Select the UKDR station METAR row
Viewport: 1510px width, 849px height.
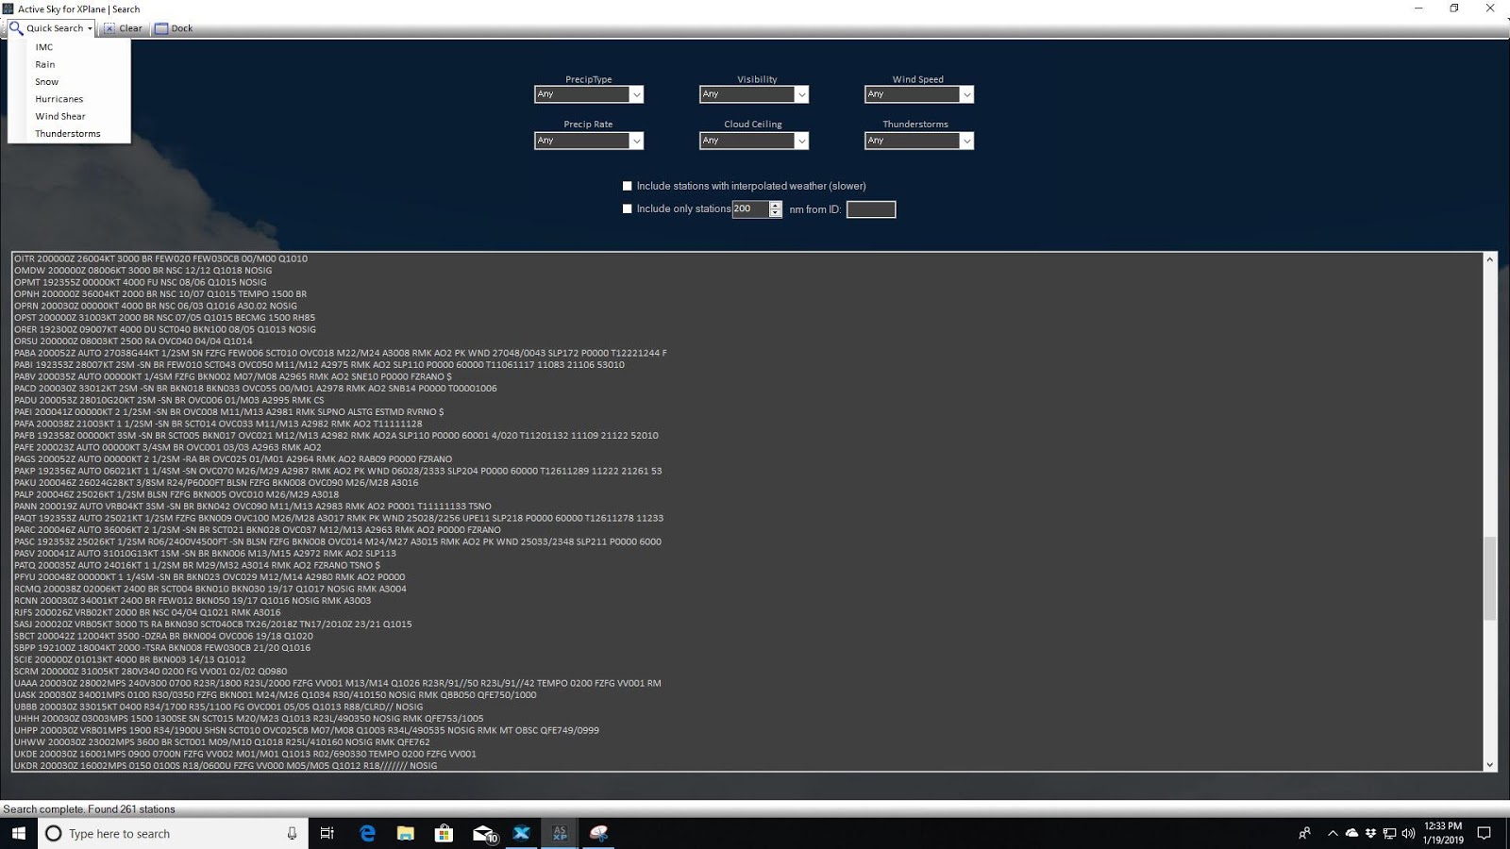pyautogui.click(x=226, y=766)
